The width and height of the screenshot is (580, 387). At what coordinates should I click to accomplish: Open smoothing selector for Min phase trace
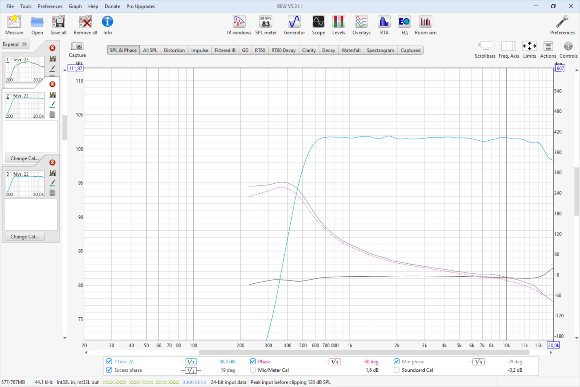[479, 362]
